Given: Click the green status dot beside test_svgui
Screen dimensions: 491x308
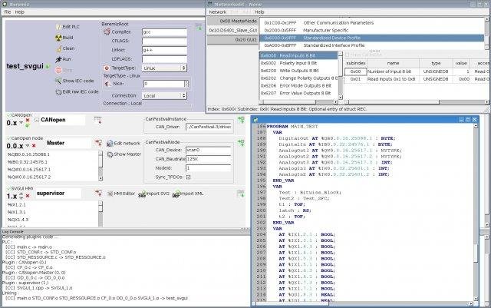Looking at the screenshot, I should [x=48, y=67].
